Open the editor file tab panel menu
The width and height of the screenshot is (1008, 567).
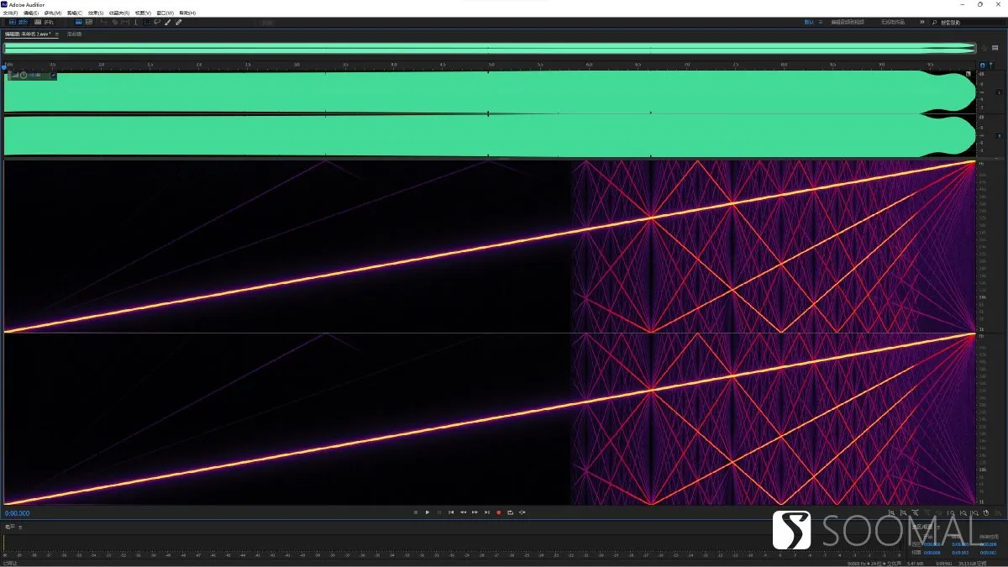pos(56,34)
